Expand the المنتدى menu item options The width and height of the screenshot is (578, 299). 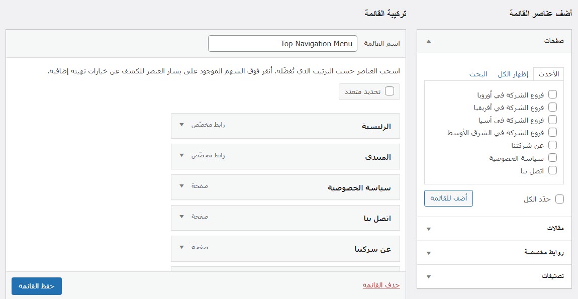point(181,155)
